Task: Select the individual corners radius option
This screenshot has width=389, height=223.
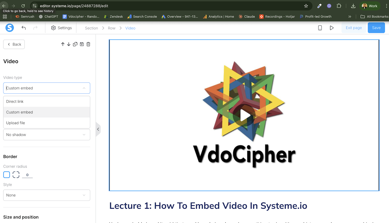Action: [16, 175]
